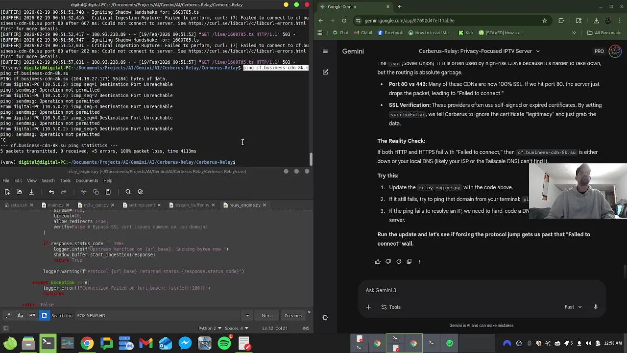Open the Python 2 language dropdown
627x353 pixels.
tap(209, 328)
